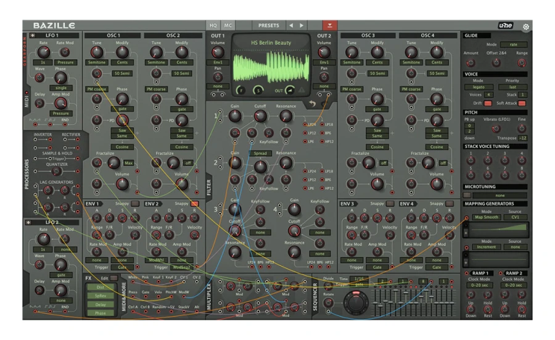Toggle the FX Edit switch
This screenshot has width=555, height=340.
pos(113,278)
